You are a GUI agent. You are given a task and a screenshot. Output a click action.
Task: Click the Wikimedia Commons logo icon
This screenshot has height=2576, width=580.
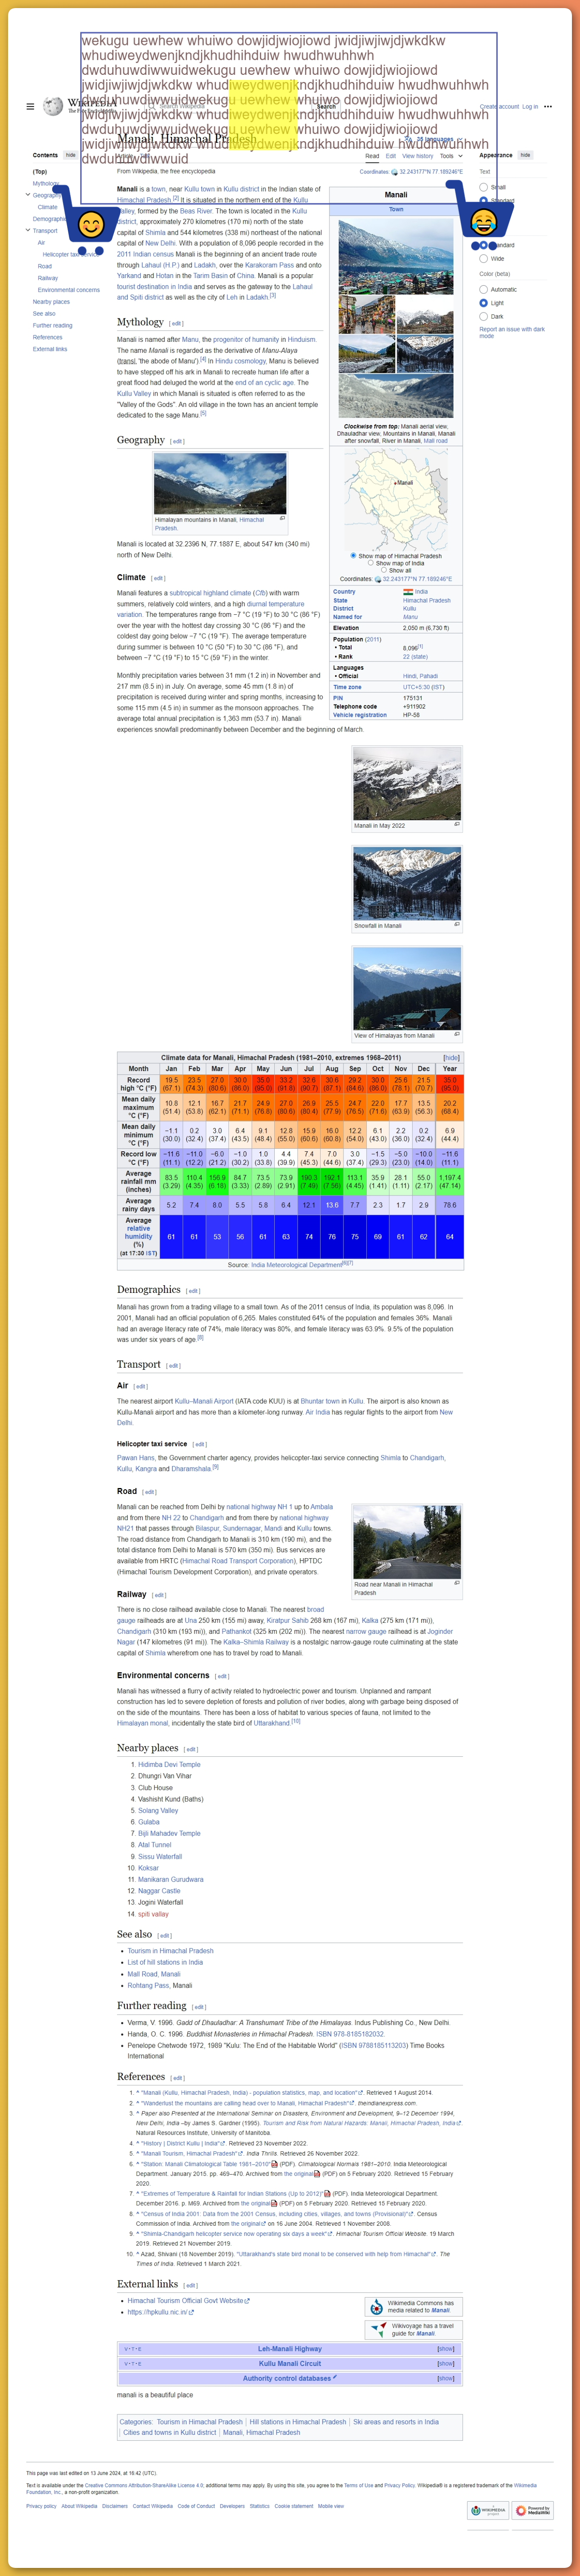point(376,2307)
